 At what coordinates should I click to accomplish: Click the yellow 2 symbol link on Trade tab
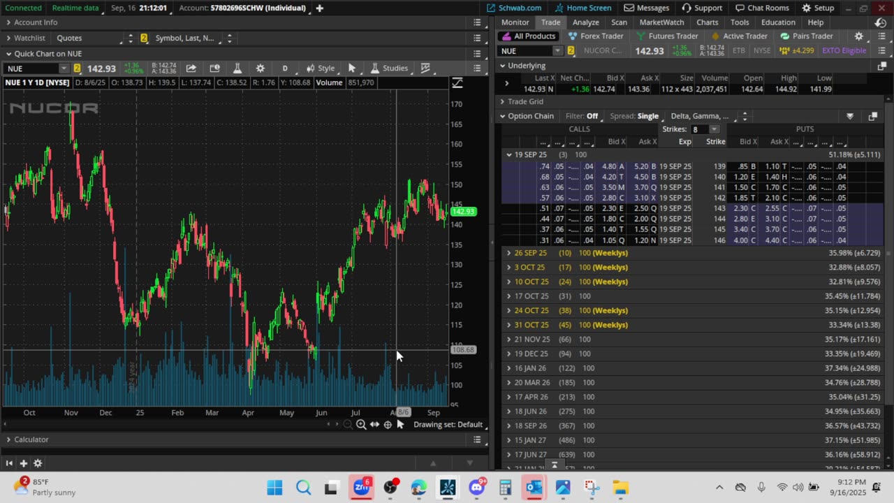pyautogui.click(x=571, y=50)
